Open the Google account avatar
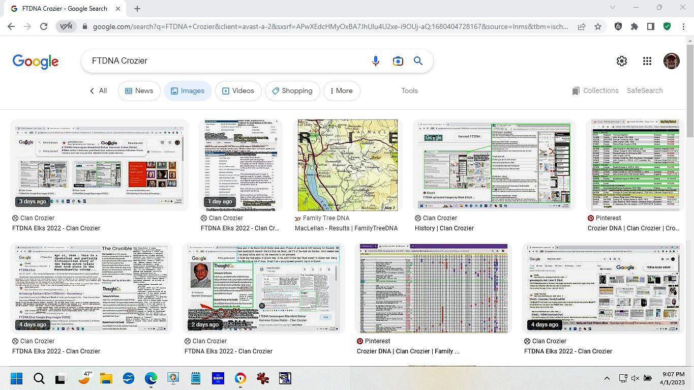The image size is (694, 390). (x=672, y=61)
